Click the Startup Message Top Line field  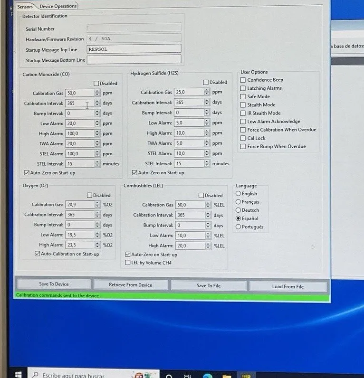coord(134,49)
